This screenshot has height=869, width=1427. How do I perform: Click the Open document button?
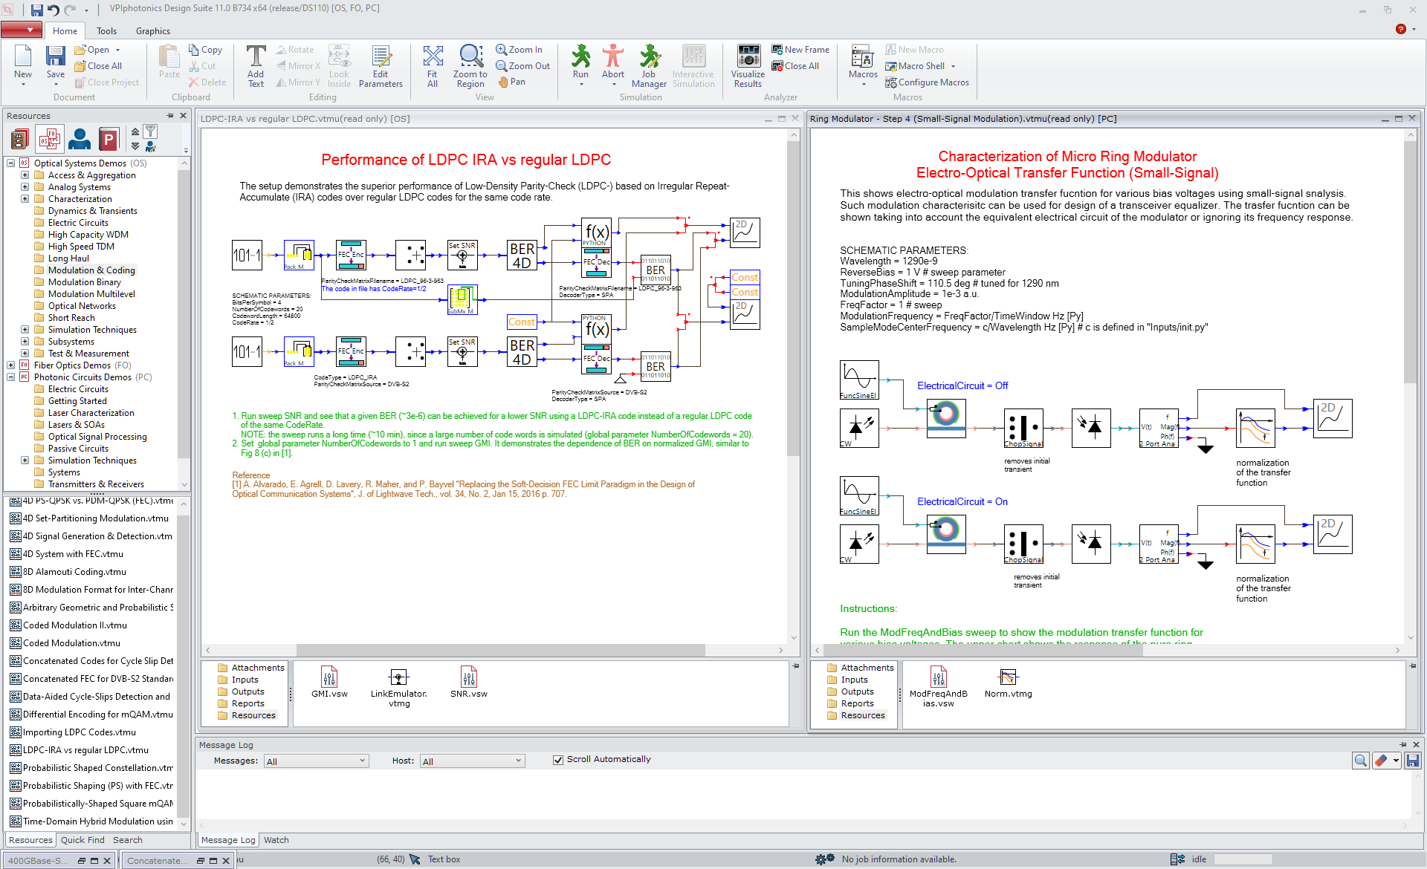point(91,50)
